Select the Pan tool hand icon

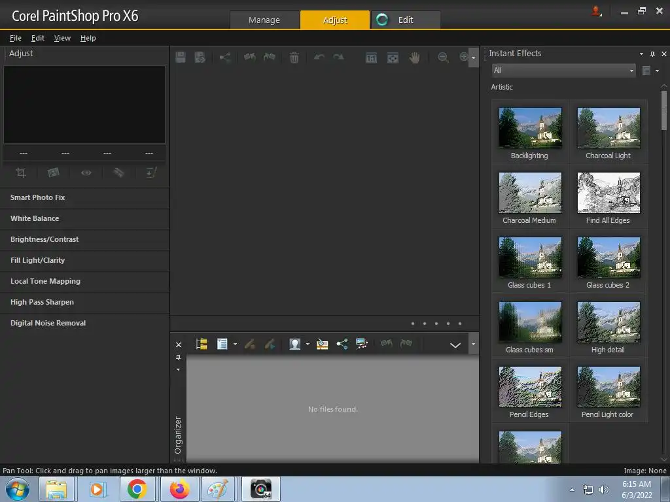(x=414, y=58)
